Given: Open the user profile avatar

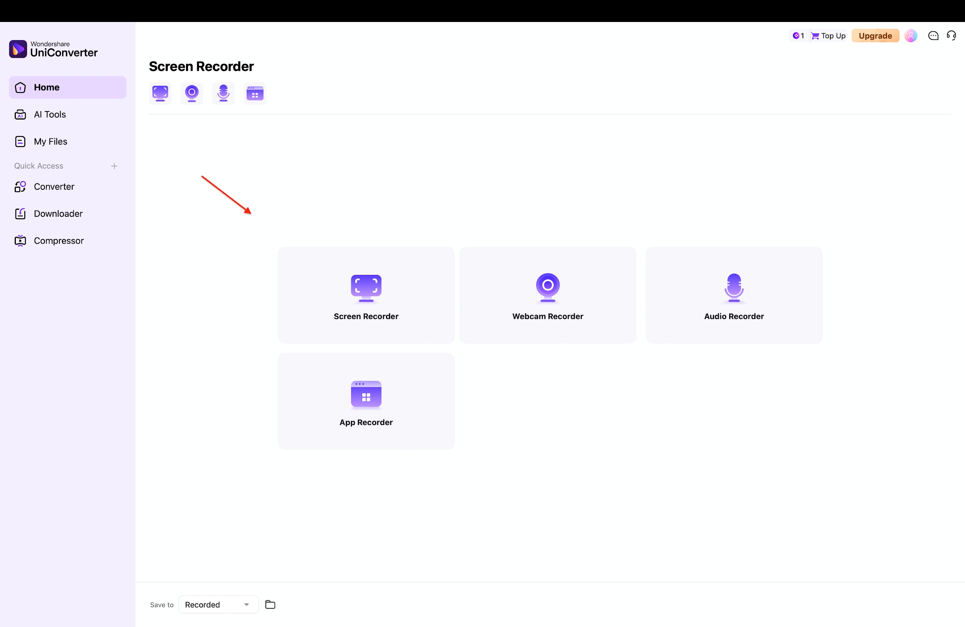Looking at the screenshot, I should coord(911,35).
